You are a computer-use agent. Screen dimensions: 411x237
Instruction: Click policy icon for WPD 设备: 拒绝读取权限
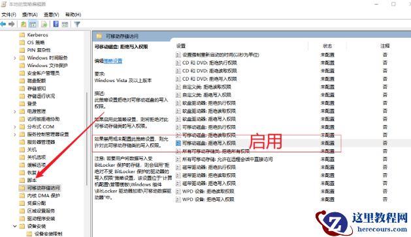(178, 191)
